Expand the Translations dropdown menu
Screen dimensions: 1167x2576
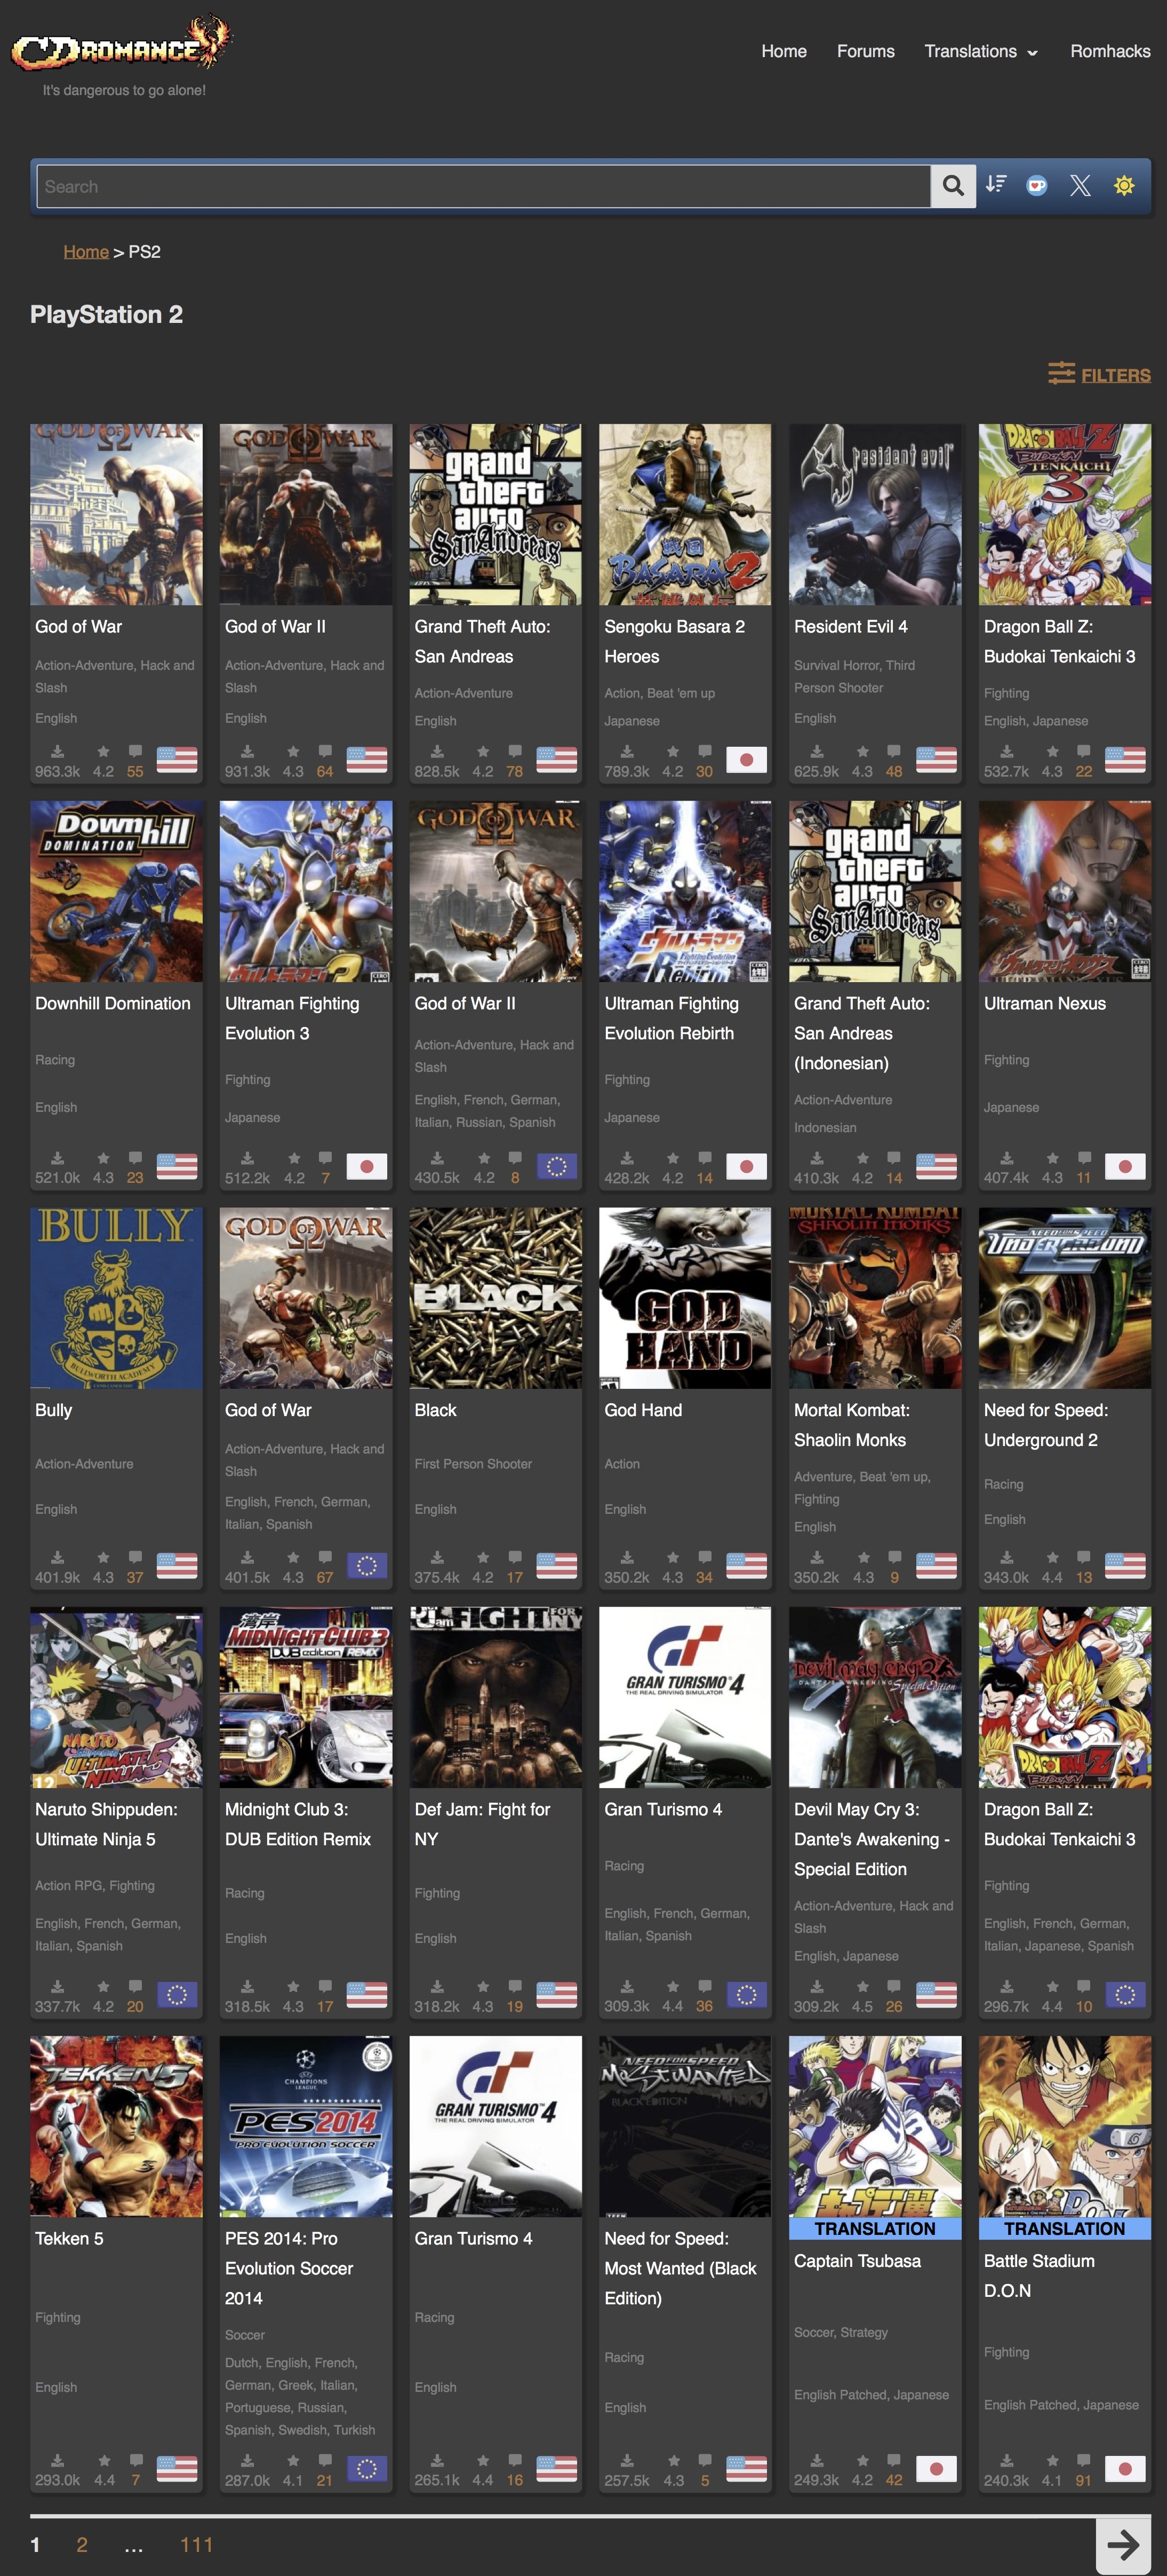[981, 51]
